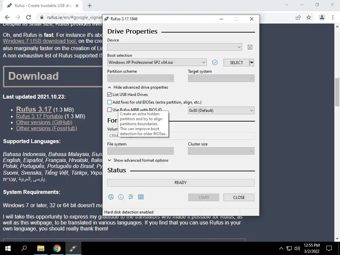Screen dimensions: 340x255
Task: Open Chrome tab search chevron
Action: [287, 5]
